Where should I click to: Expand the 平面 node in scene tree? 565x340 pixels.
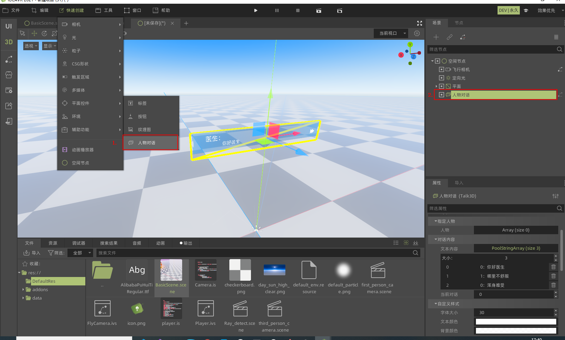436,86
